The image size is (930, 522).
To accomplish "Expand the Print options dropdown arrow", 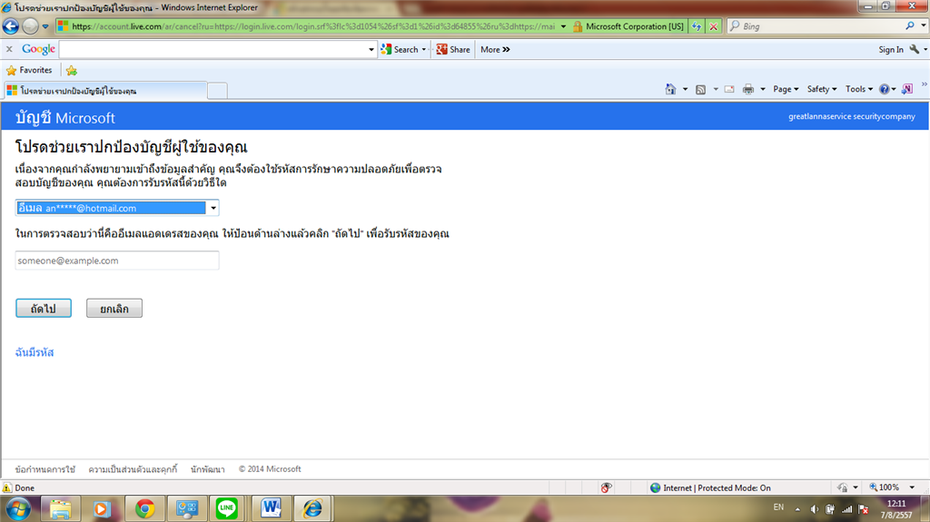I will pyautogui.click(x=763, y=90).
